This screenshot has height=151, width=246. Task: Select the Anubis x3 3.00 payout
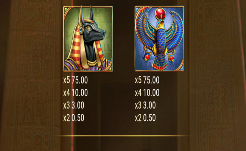[x=74, y=105]
